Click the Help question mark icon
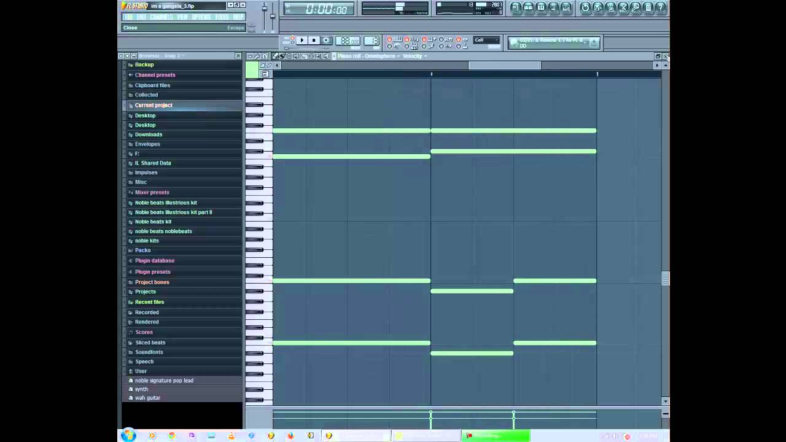The image size is (786, 442). pyautogui.click(x=660, y=7)
